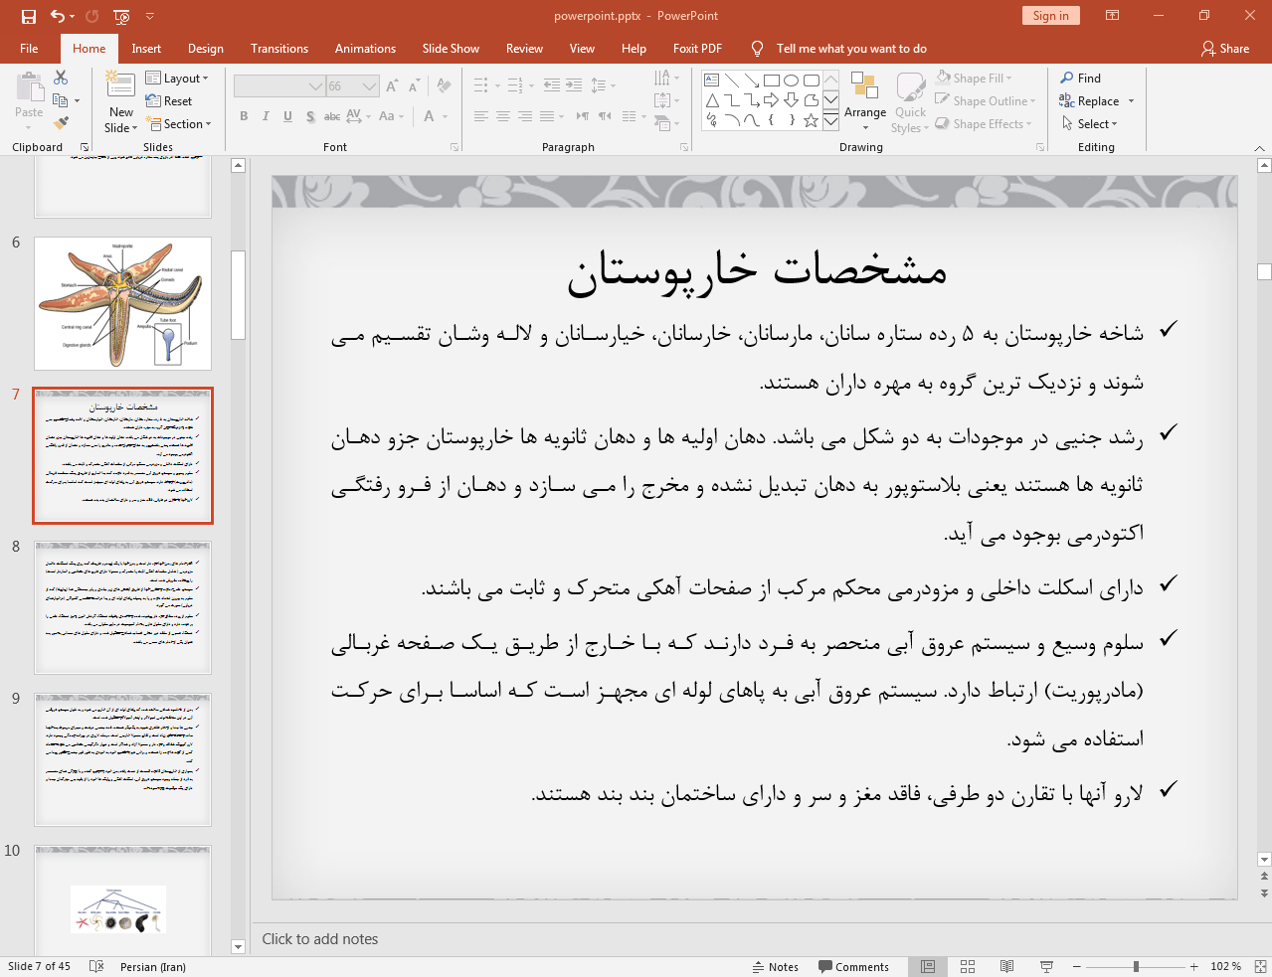Select slide 8 thumbnail
1272x977 pixels.
tap(123, 607)
